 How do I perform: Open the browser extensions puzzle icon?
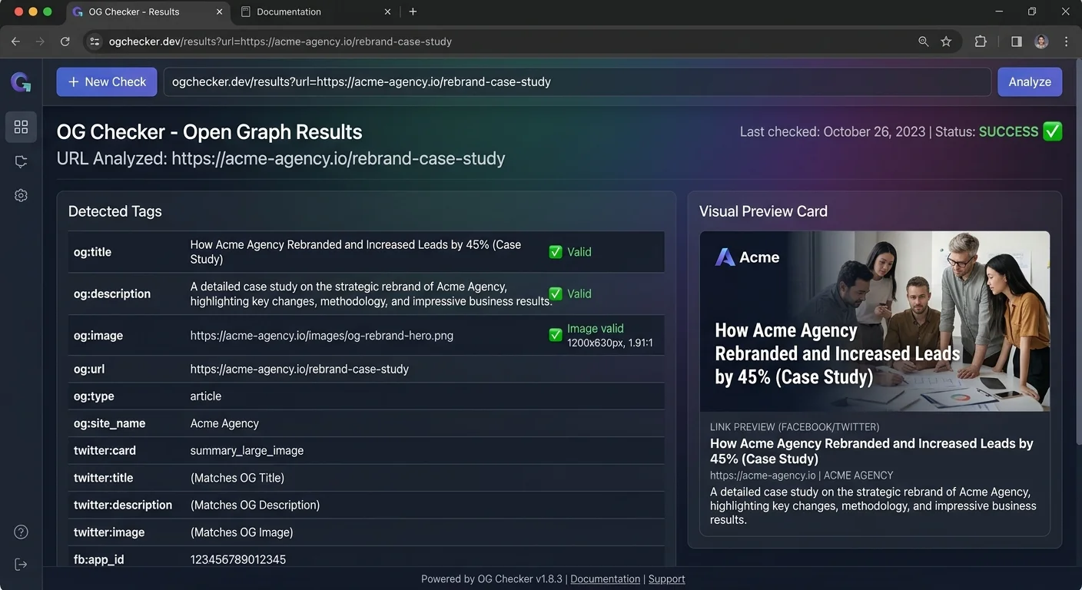[981, 41]
